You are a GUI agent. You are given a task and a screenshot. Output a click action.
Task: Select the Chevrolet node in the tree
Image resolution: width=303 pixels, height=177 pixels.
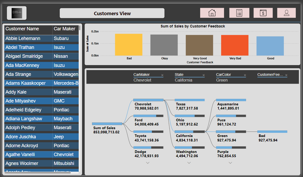(x=148, y=100)
